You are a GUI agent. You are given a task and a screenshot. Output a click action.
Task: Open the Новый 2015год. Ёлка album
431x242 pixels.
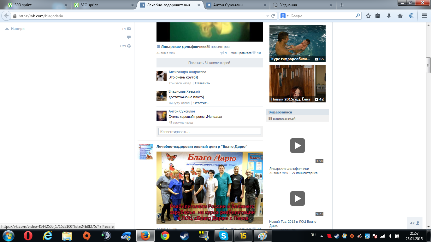click(298, 84)
